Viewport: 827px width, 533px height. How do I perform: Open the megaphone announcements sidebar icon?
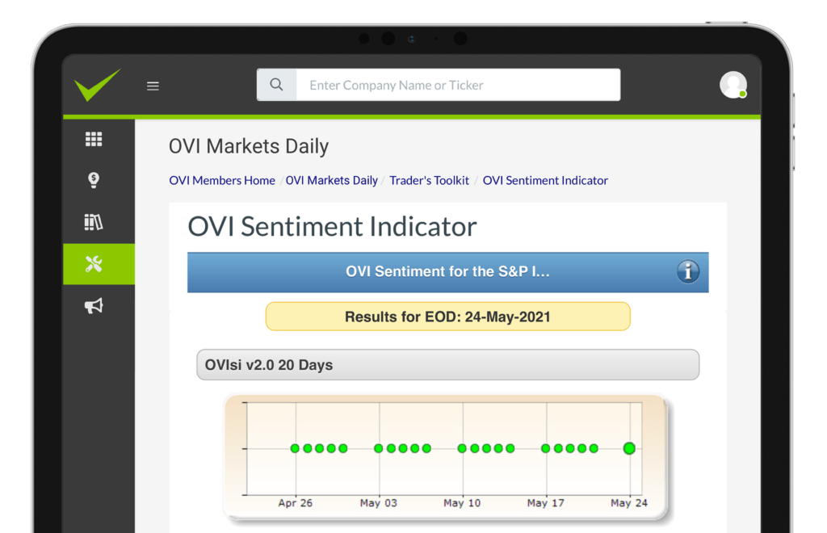point(94,306)
